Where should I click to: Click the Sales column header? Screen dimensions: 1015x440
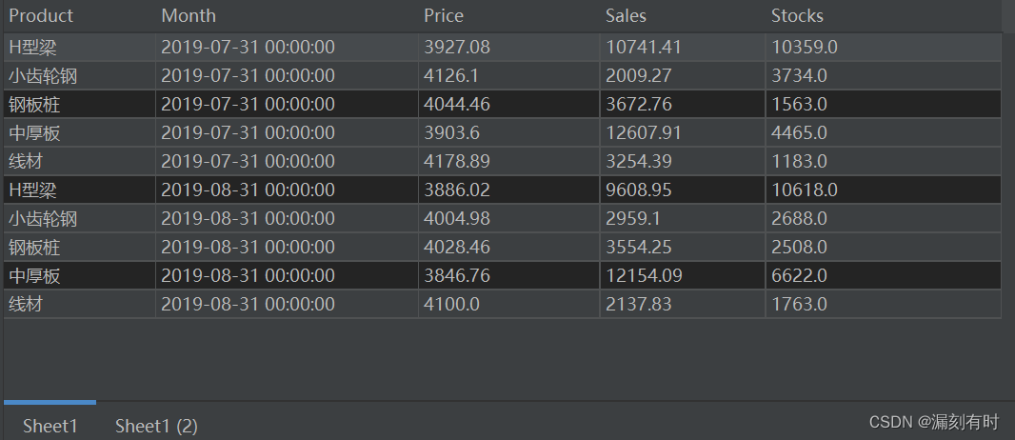tap(626, 15)
